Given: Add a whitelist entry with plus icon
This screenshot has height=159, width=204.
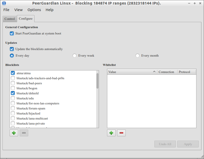Looking at the screenshot, I should coord(111,133).
